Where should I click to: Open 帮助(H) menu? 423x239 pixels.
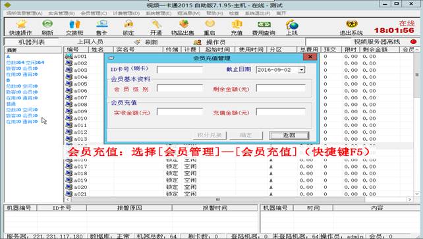215,13
